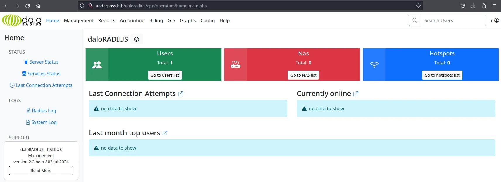501x182 pixels.
Task: Open Services Status in sidebar
Action: 41,73
